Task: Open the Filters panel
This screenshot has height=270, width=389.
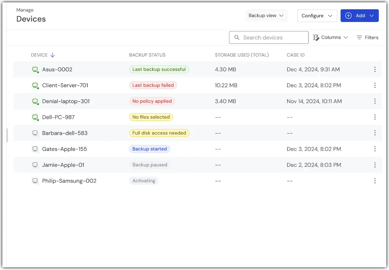Action: (368, 37)
